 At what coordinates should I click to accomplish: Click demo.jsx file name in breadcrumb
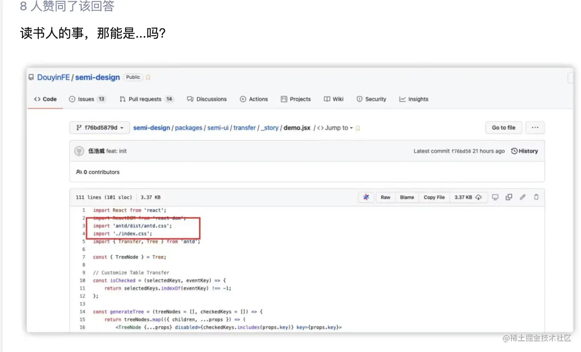297,128
